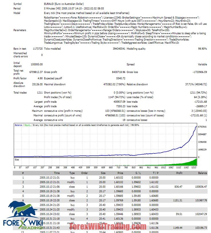
Task: Click the profit cell 836.47
Action: (x=178, y=187)
